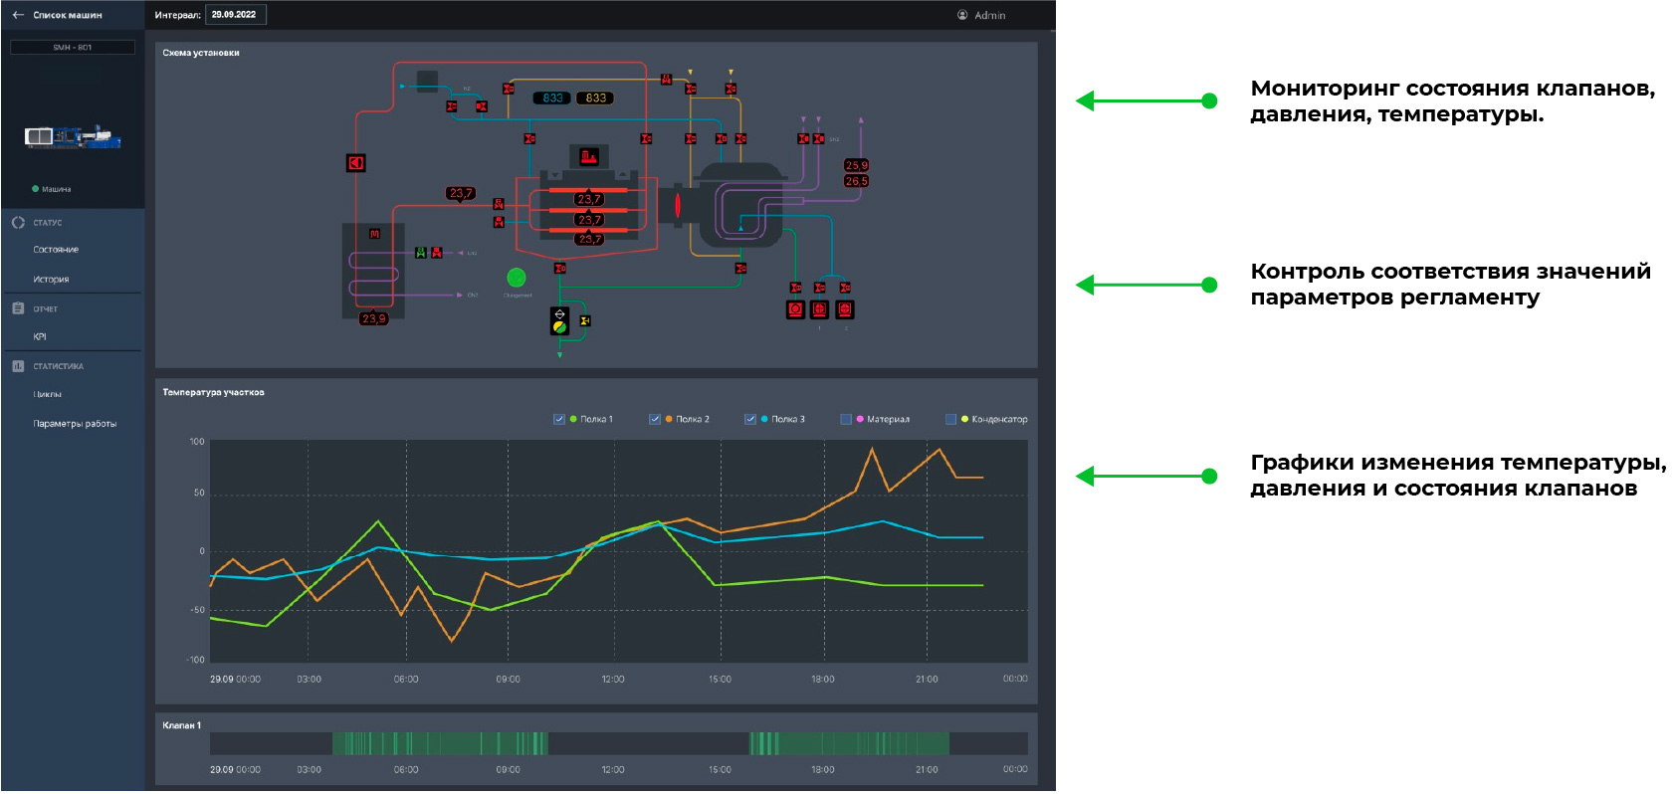Select the red press icon above the shelves
The width and height of the screenshot is (1672, 794).
click(x=588, y=156)
